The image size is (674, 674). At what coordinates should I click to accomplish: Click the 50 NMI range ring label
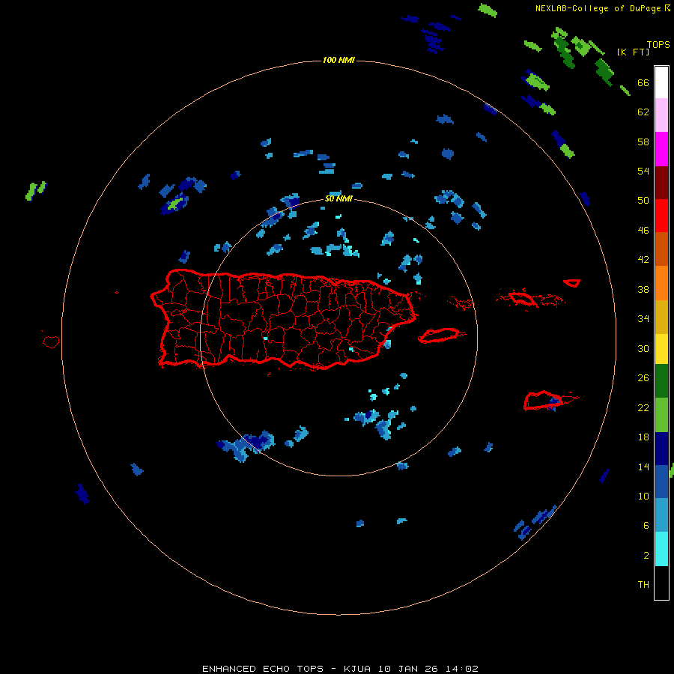(338, 198)
